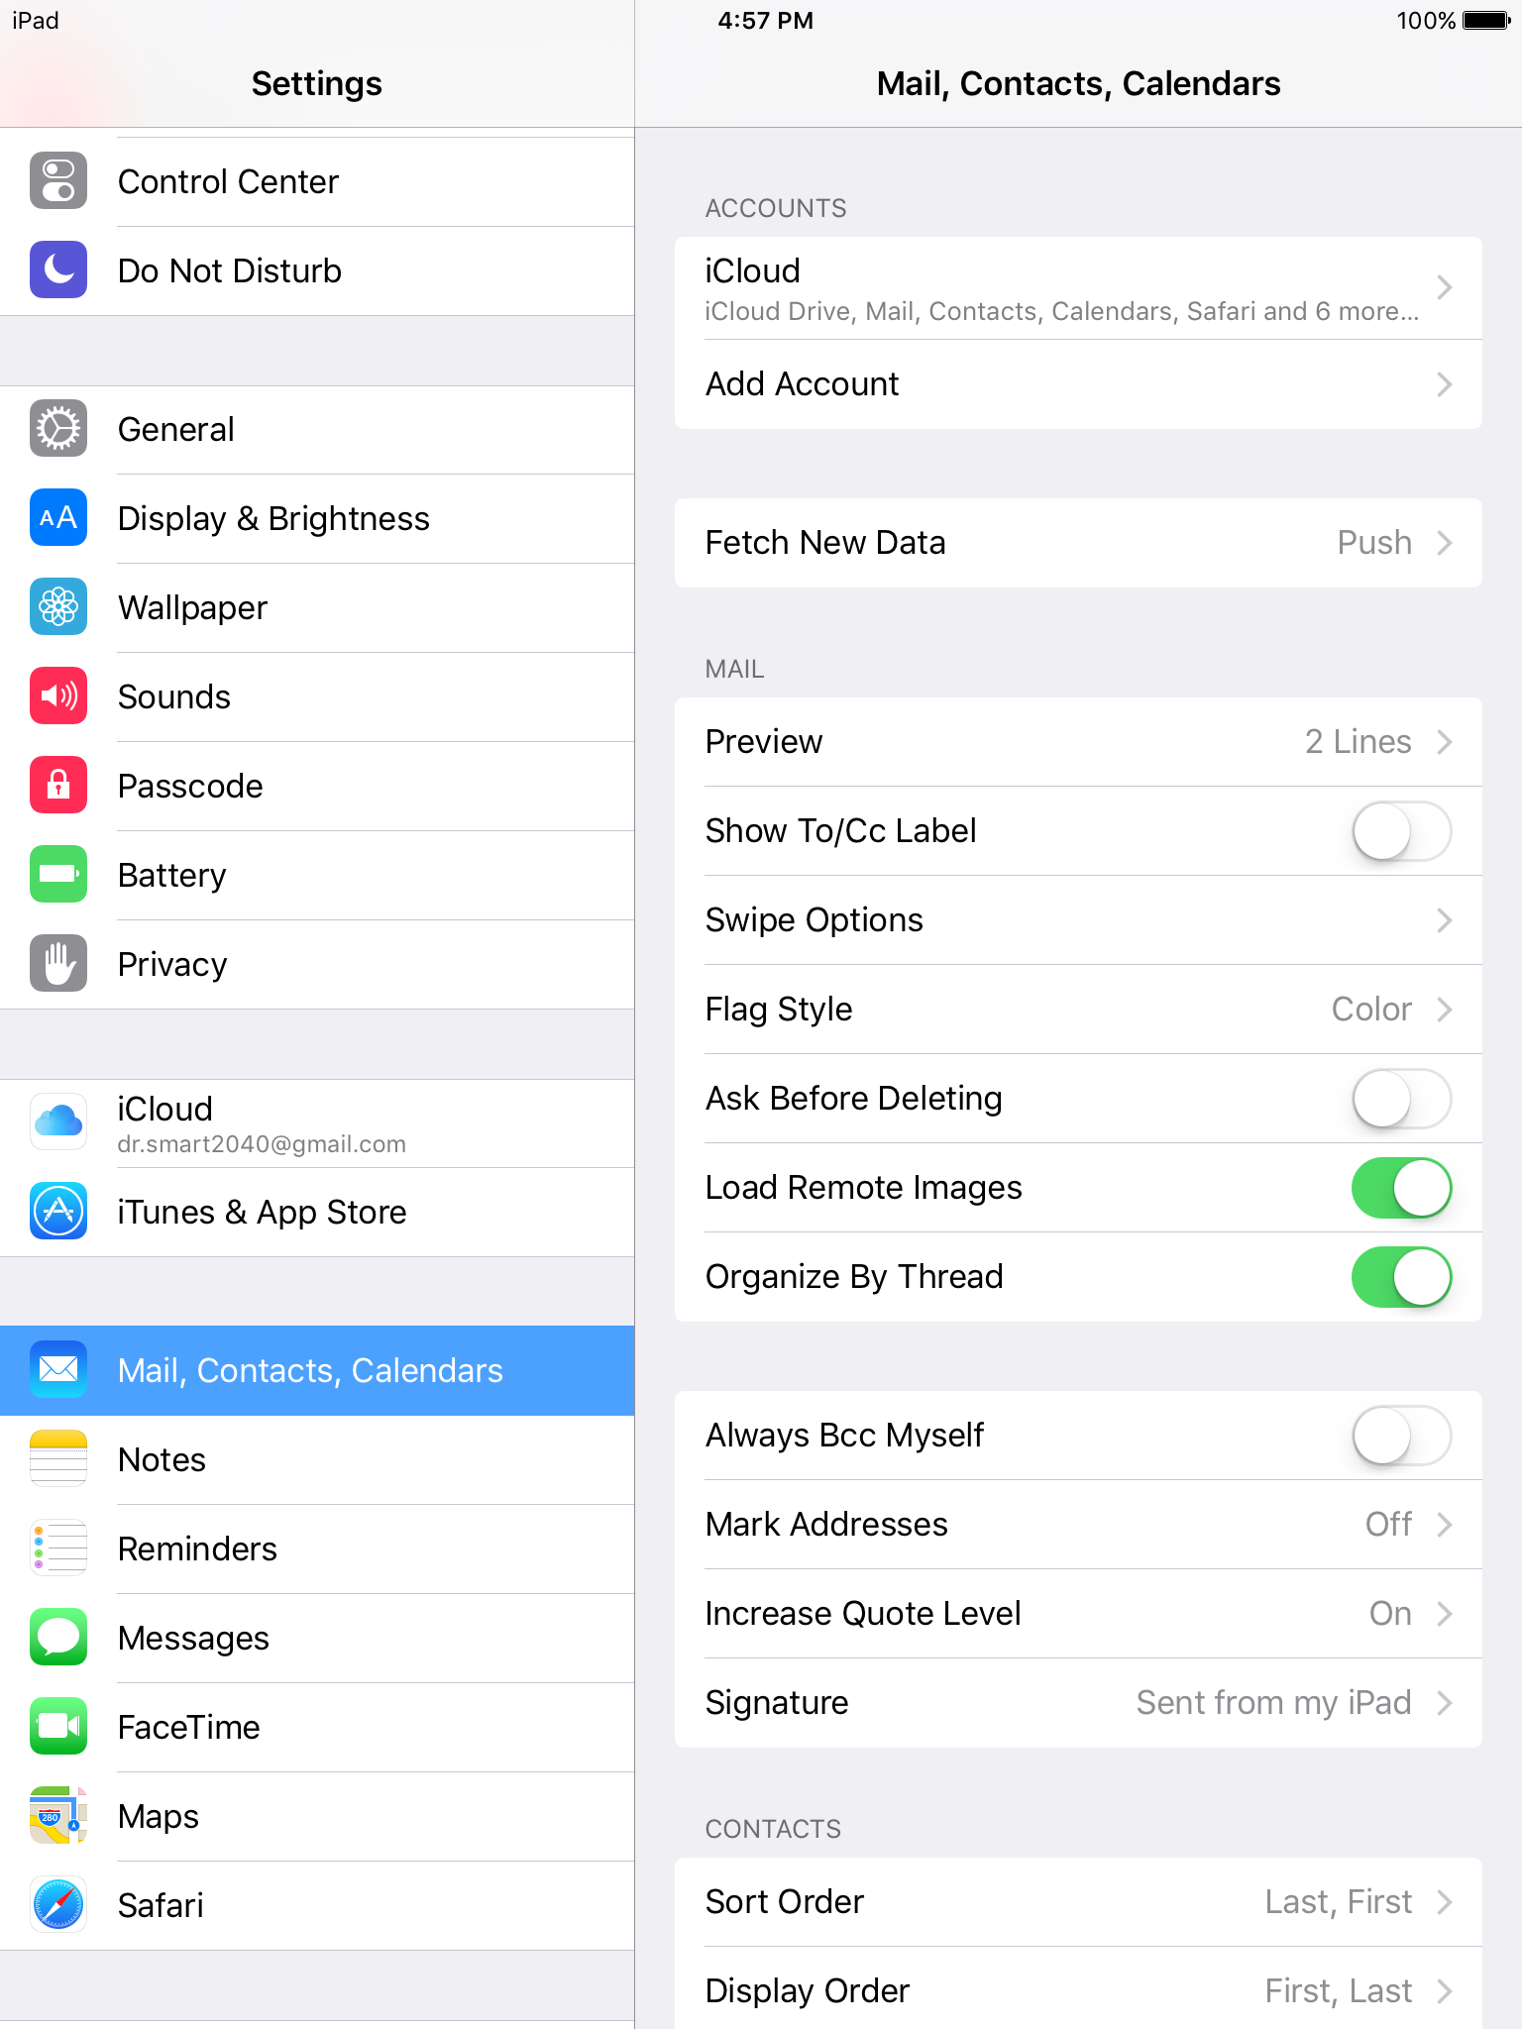Open Control Center settings icon
Viewport: 1522px width, 2029px height.
(x=58, y=181)
